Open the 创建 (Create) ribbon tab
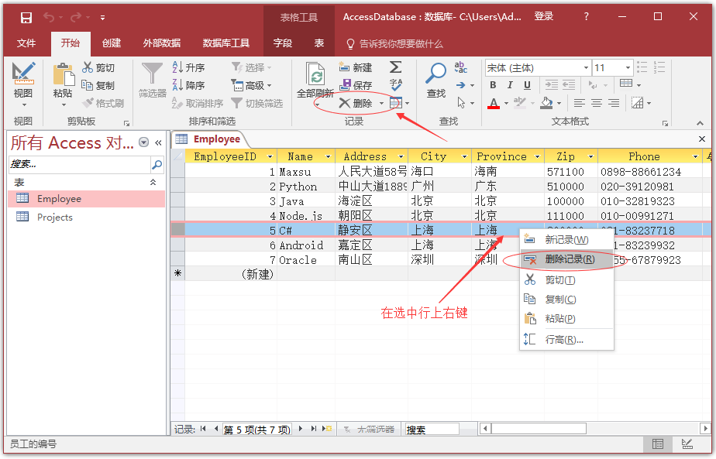The width and height of the screenshot is (716, 459). point(112,43)
